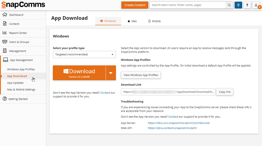
Task: Click the Content document icon
Action: (x=5, y=24)
